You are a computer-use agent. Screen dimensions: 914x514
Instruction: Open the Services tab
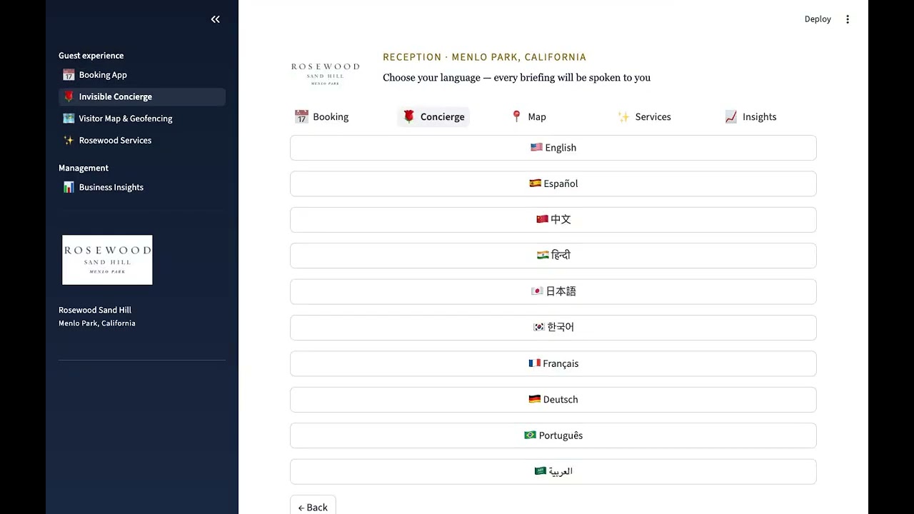pyautogui.click(x=644, y=116)
